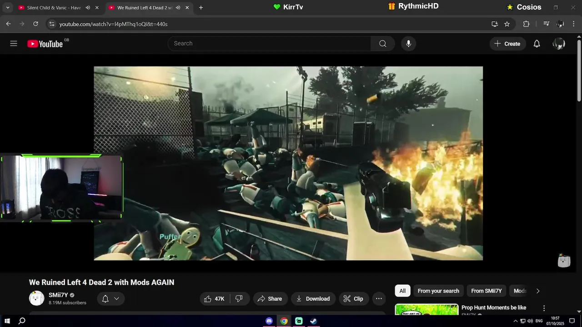Click the video player frame
The width and height of the screenshot is (582, 327).
pyautogui.click(x=288, y=163)
